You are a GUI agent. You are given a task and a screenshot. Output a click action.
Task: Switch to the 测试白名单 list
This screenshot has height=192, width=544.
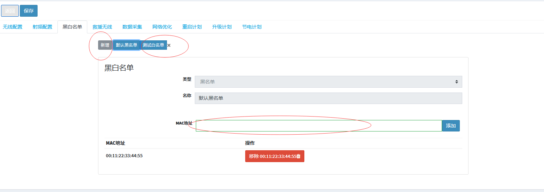point(153,45)
